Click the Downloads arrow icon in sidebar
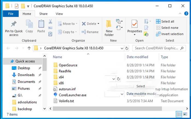The image size is (191, 119). 14,75
